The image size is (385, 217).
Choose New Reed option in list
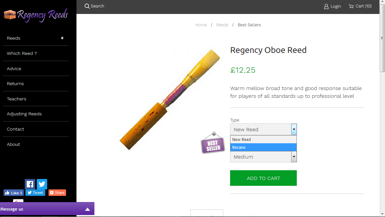(263, 140)
